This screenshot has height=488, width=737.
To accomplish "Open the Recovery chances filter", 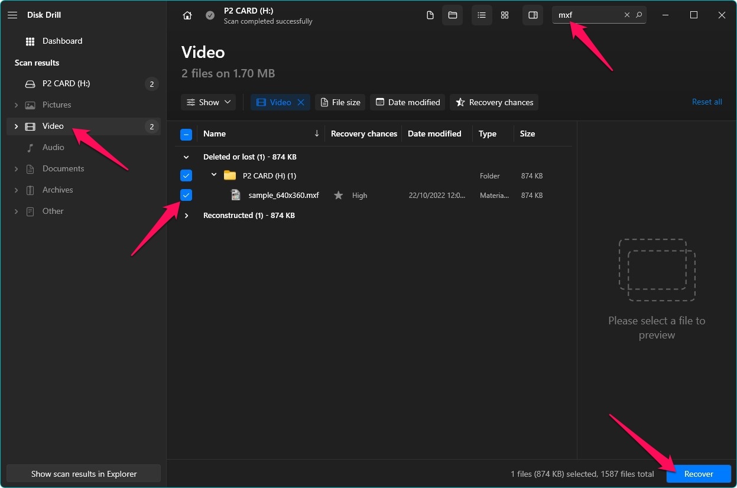I will 494,102.
